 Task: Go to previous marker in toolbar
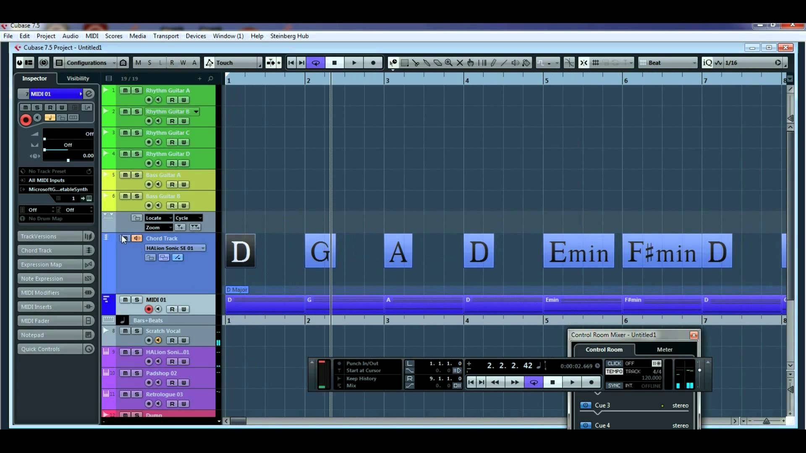click(291, 63)
